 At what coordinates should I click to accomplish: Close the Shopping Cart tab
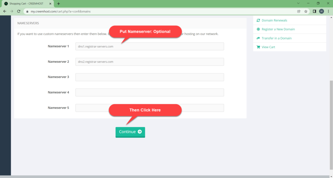(x=50, y=4)
